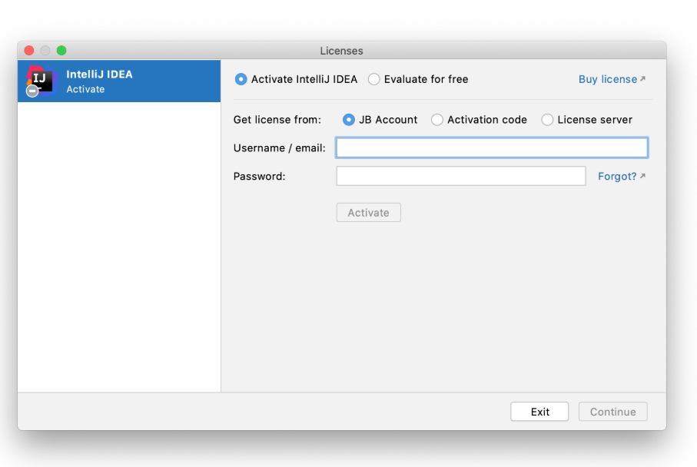Focus the Password input field

[460, 176]
